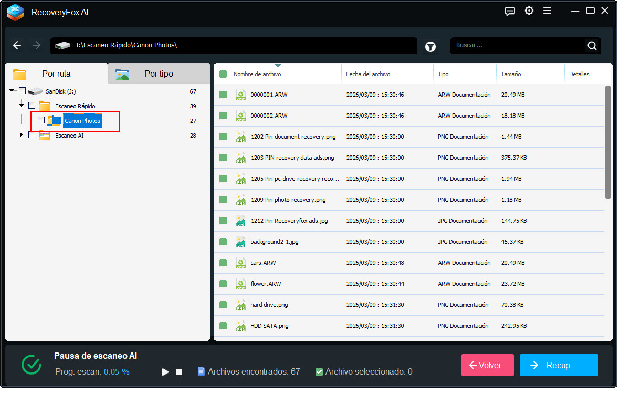Expand the Escaneo AI tree node
630x394 pixels.
[22, 136]
